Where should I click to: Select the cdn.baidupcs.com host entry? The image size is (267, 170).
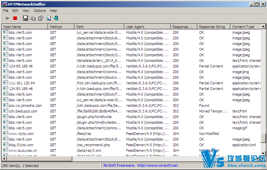coord(23,111)
